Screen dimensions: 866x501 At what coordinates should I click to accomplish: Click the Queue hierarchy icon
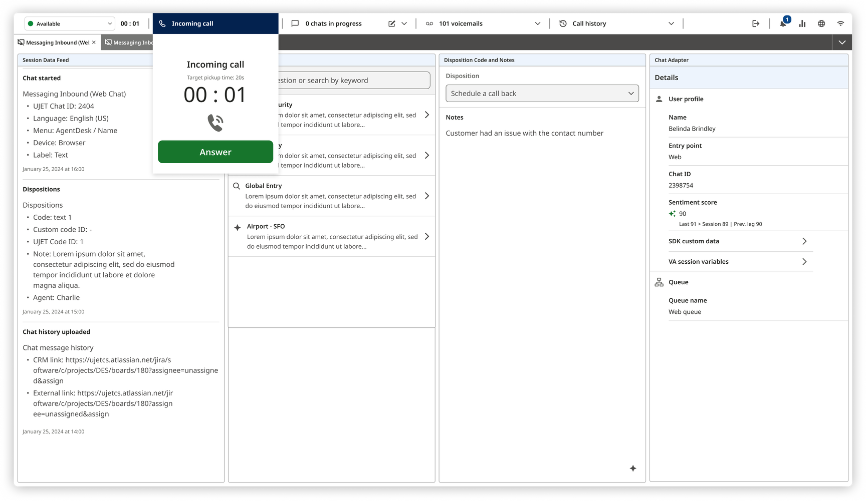(659, 282)
